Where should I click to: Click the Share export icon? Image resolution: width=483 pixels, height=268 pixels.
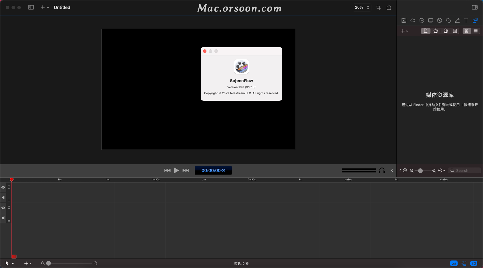pos(389,7)
